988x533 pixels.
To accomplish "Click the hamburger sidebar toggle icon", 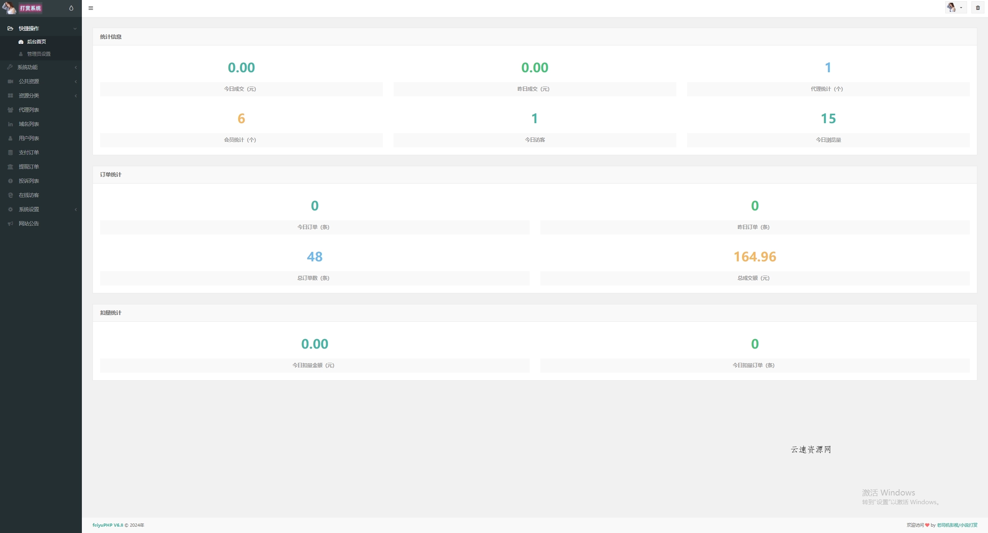I will 91,8.
